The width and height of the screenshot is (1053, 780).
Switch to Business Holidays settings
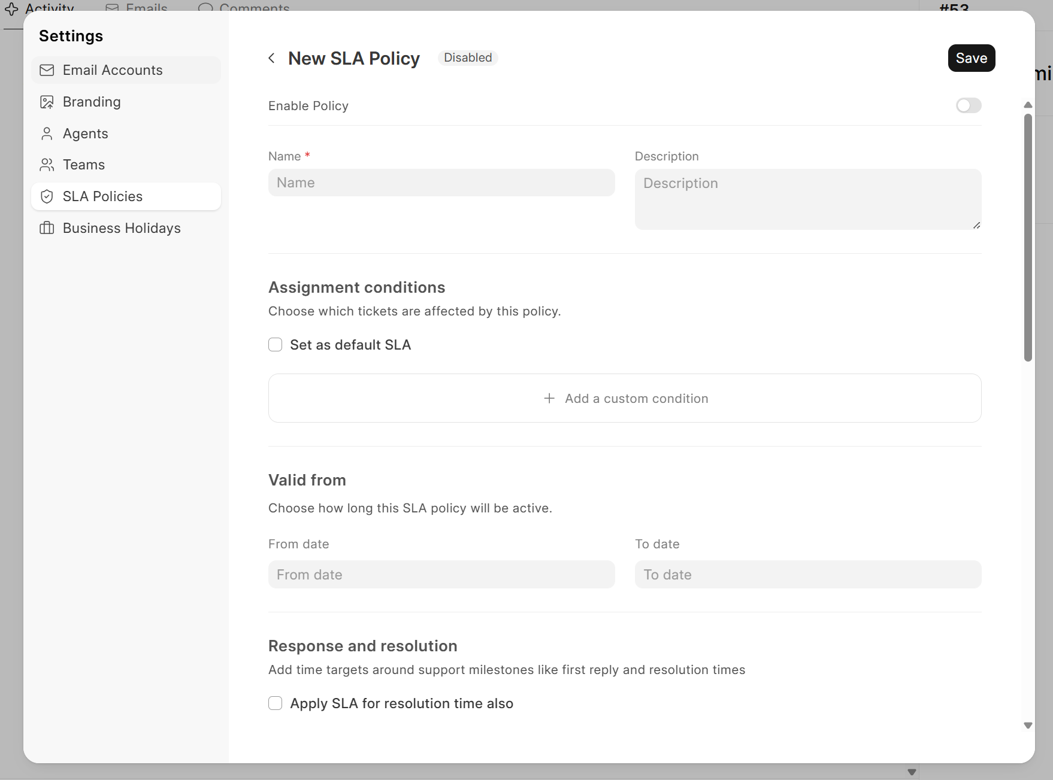click(122, 228)
